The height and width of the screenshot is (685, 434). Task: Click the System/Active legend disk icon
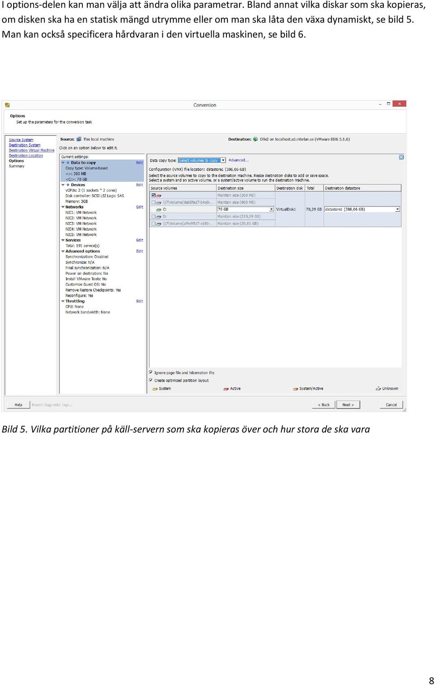295,389
